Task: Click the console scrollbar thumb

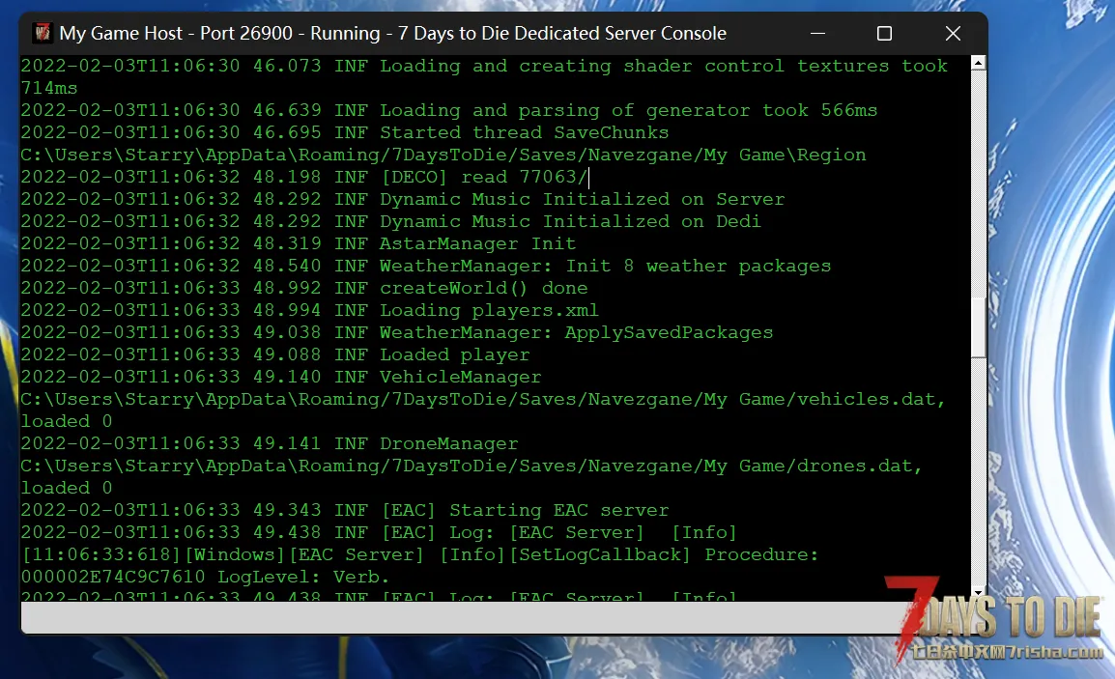Action: click(979, 328)
